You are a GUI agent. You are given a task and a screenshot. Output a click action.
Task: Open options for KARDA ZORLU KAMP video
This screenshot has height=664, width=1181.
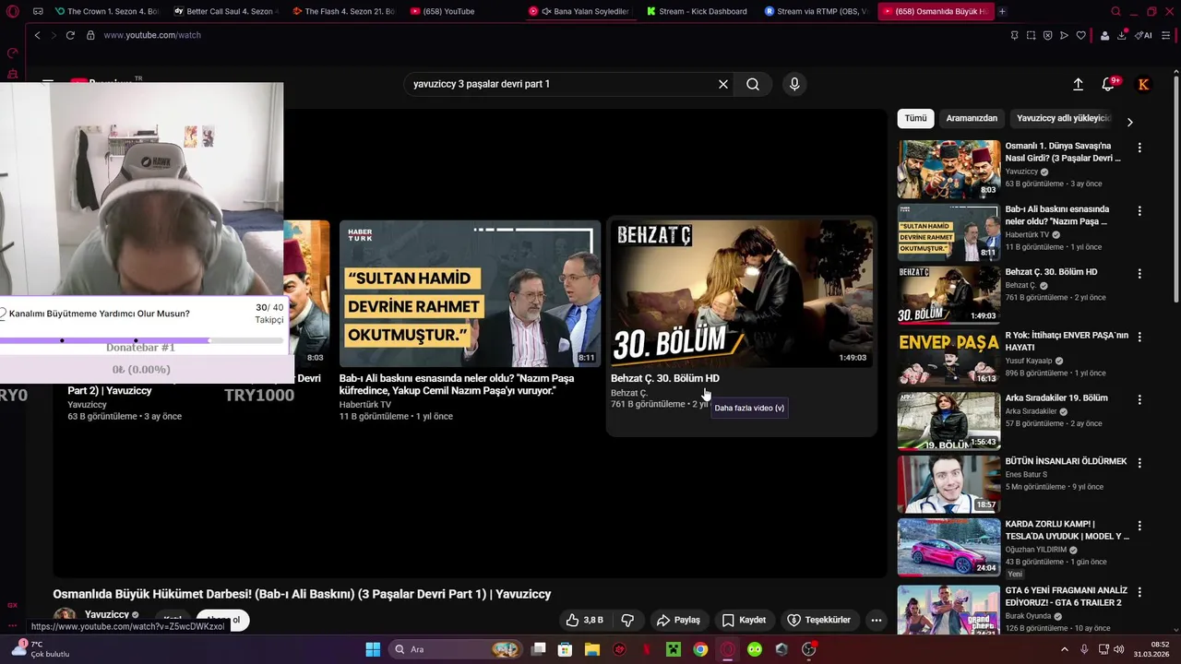click(x=1139, y=526)
